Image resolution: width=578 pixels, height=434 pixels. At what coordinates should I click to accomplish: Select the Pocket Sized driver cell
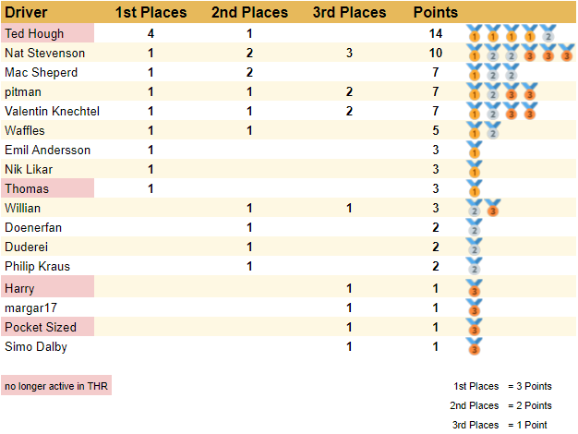47,328
